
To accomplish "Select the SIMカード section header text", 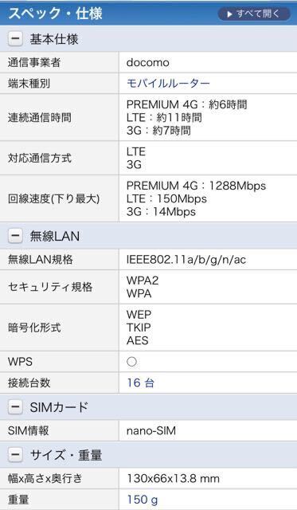I will click(x=59, y=407).
